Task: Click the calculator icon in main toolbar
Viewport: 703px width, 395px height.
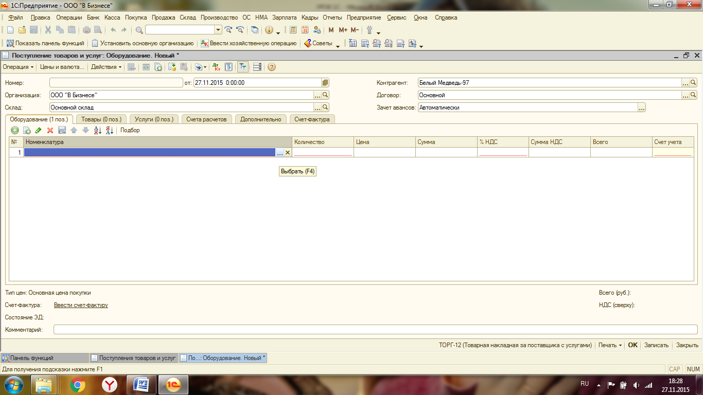Action: (x=293, y=30)
